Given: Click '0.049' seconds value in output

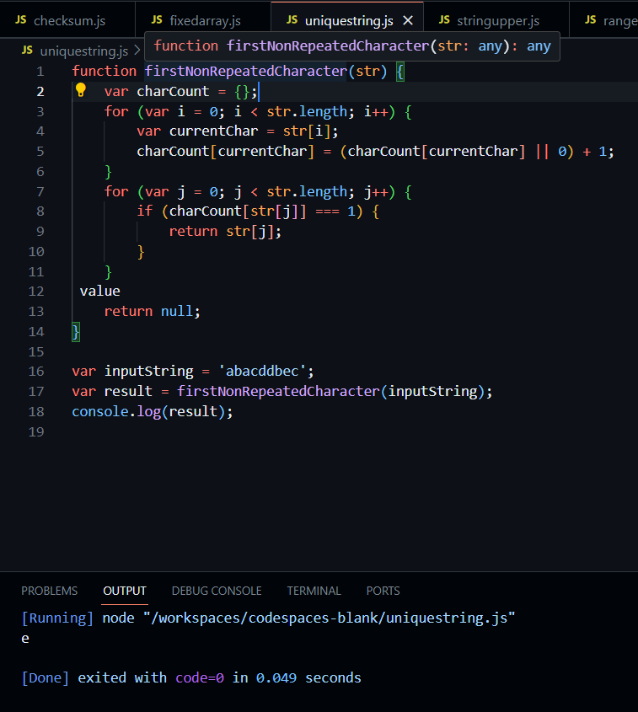Looking at the screenshot, I should pos(276,678).
